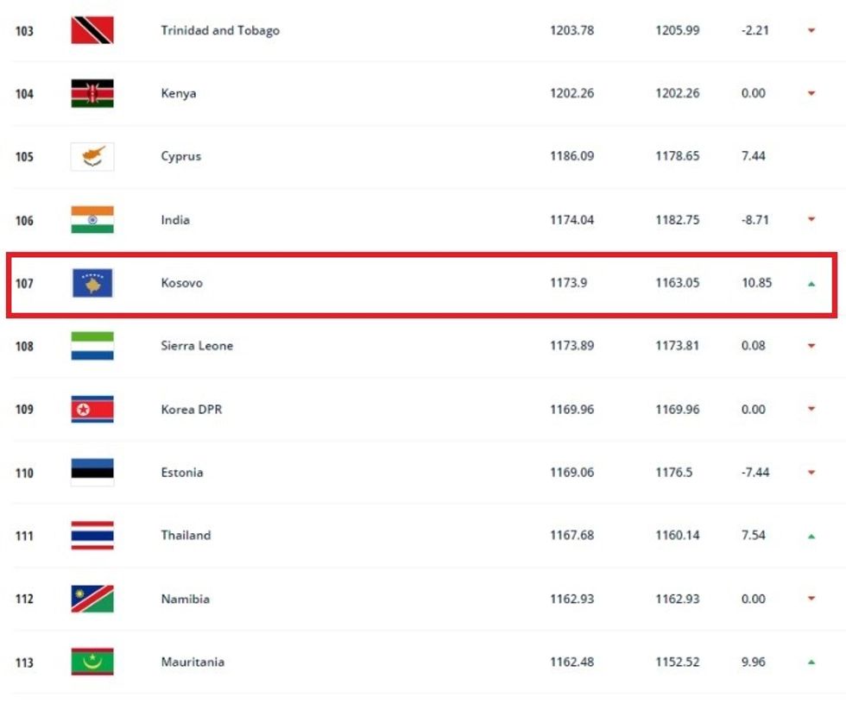Click the Kenya flag icon
846x716 pixels.
[x=92, y=93]
